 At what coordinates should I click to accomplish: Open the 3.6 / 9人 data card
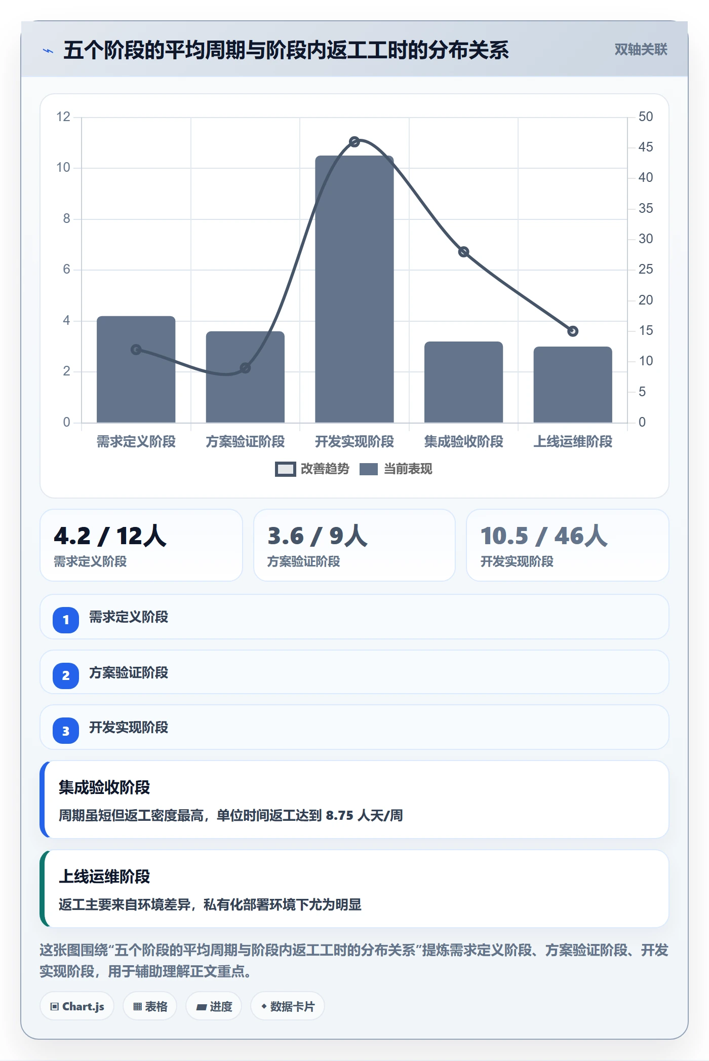[354, 545]
